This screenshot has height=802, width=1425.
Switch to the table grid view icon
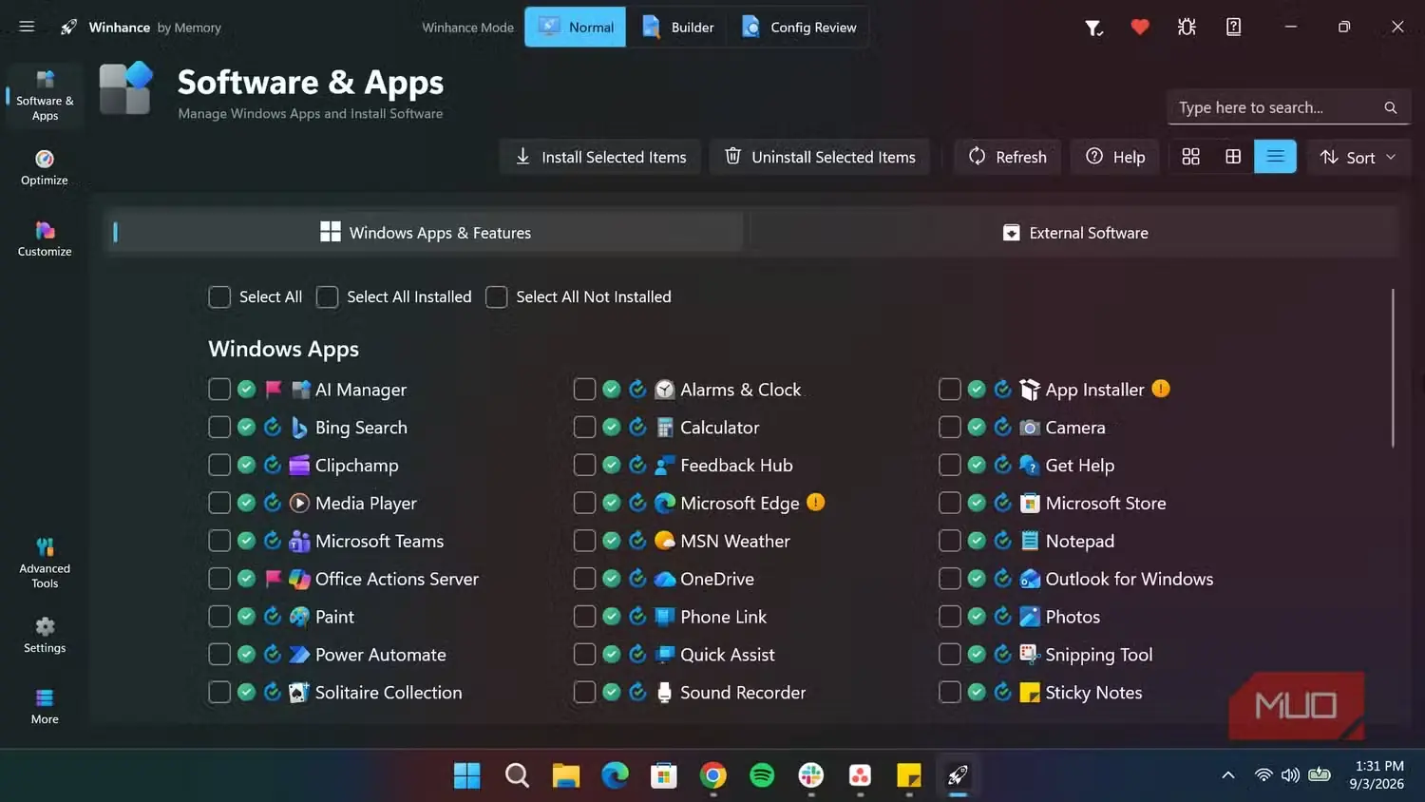click(1233, 157)
